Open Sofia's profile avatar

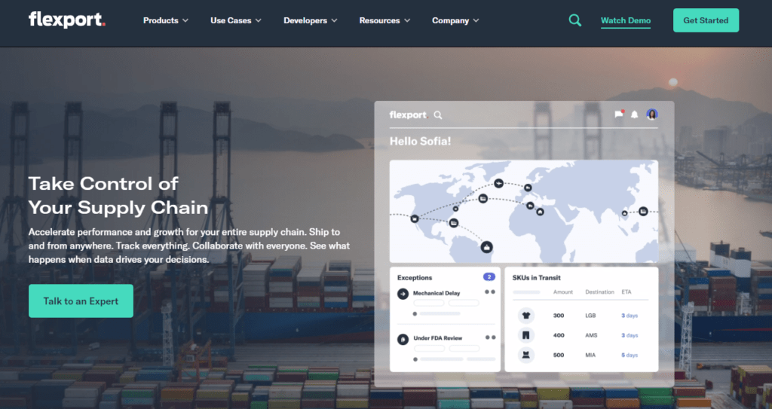pos(652,114)
